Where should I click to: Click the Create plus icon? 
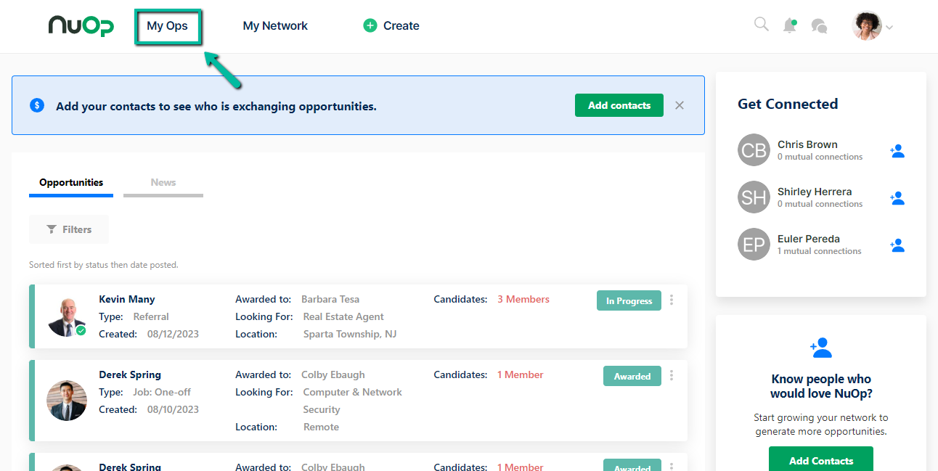point(370,26)
